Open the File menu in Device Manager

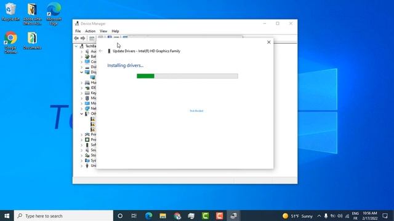[x=78, y=31]
